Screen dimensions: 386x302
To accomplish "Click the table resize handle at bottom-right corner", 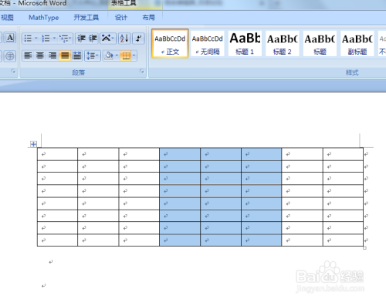I will coord(364,248).
